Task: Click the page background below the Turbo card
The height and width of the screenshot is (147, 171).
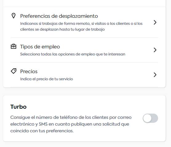Action: pyautogui.click(x=84, y=144)
